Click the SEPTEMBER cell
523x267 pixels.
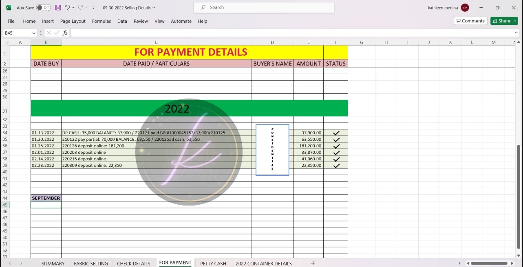point(46,198)
